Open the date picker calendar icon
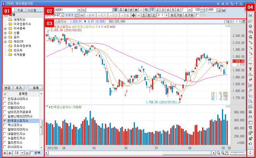This screenshot has height=158, width=256. click(76, 15)
